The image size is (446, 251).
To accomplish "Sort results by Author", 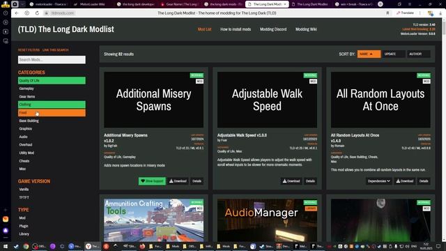I will coord(419,54).
